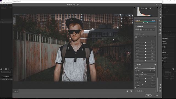The width and height of the screenshot is (176, 99).
Task: Apply Vertical upright correction
Action: tap(148, 30)
